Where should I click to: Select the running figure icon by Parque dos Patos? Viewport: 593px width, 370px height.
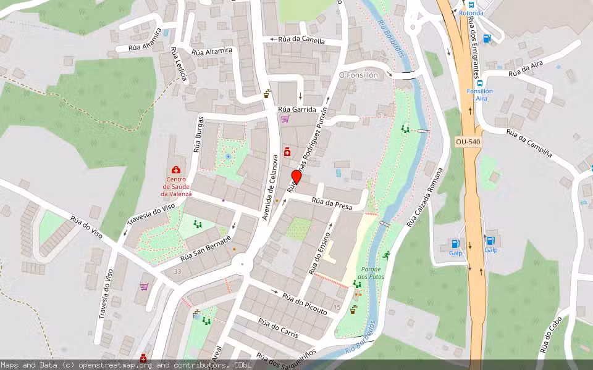click(x=386, y=255)
